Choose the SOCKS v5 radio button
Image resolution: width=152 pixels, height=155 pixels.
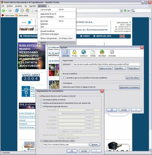coord(72,131)
